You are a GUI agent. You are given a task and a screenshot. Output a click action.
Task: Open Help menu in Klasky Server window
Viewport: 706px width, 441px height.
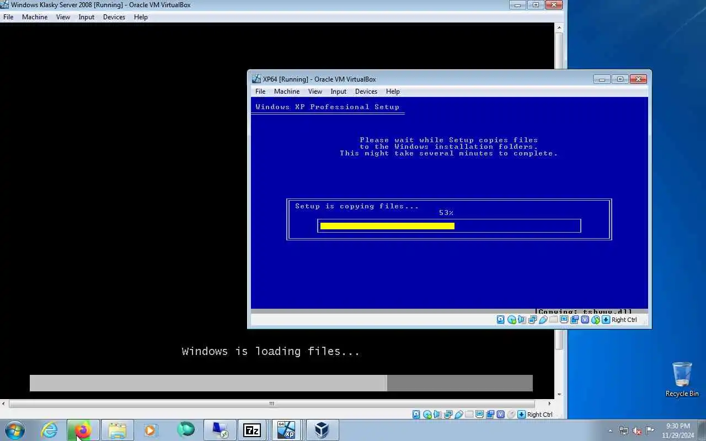coord(141,17)
